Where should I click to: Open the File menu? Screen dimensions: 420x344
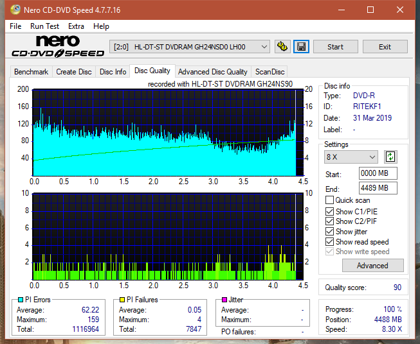pyautogui.click(x=15, y=26)
